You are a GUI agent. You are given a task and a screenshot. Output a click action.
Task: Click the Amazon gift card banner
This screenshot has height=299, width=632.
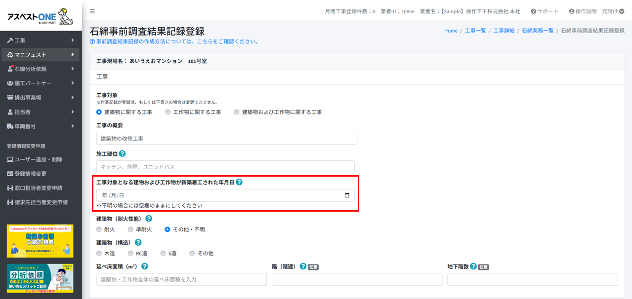click(40, 241)
